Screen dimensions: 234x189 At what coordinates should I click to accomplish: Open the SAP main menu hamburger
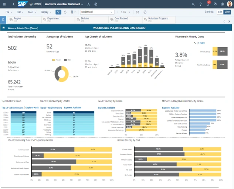click(4, 4)
